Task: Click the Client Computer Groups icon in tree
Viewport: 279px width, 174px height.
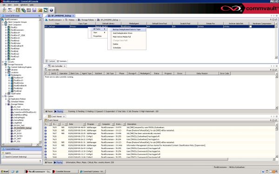Action: click(x=6, y=22)
